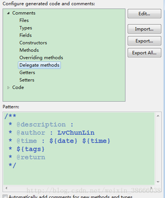Click the Pattern horizontal scroll left arrow

click(6, 188)
